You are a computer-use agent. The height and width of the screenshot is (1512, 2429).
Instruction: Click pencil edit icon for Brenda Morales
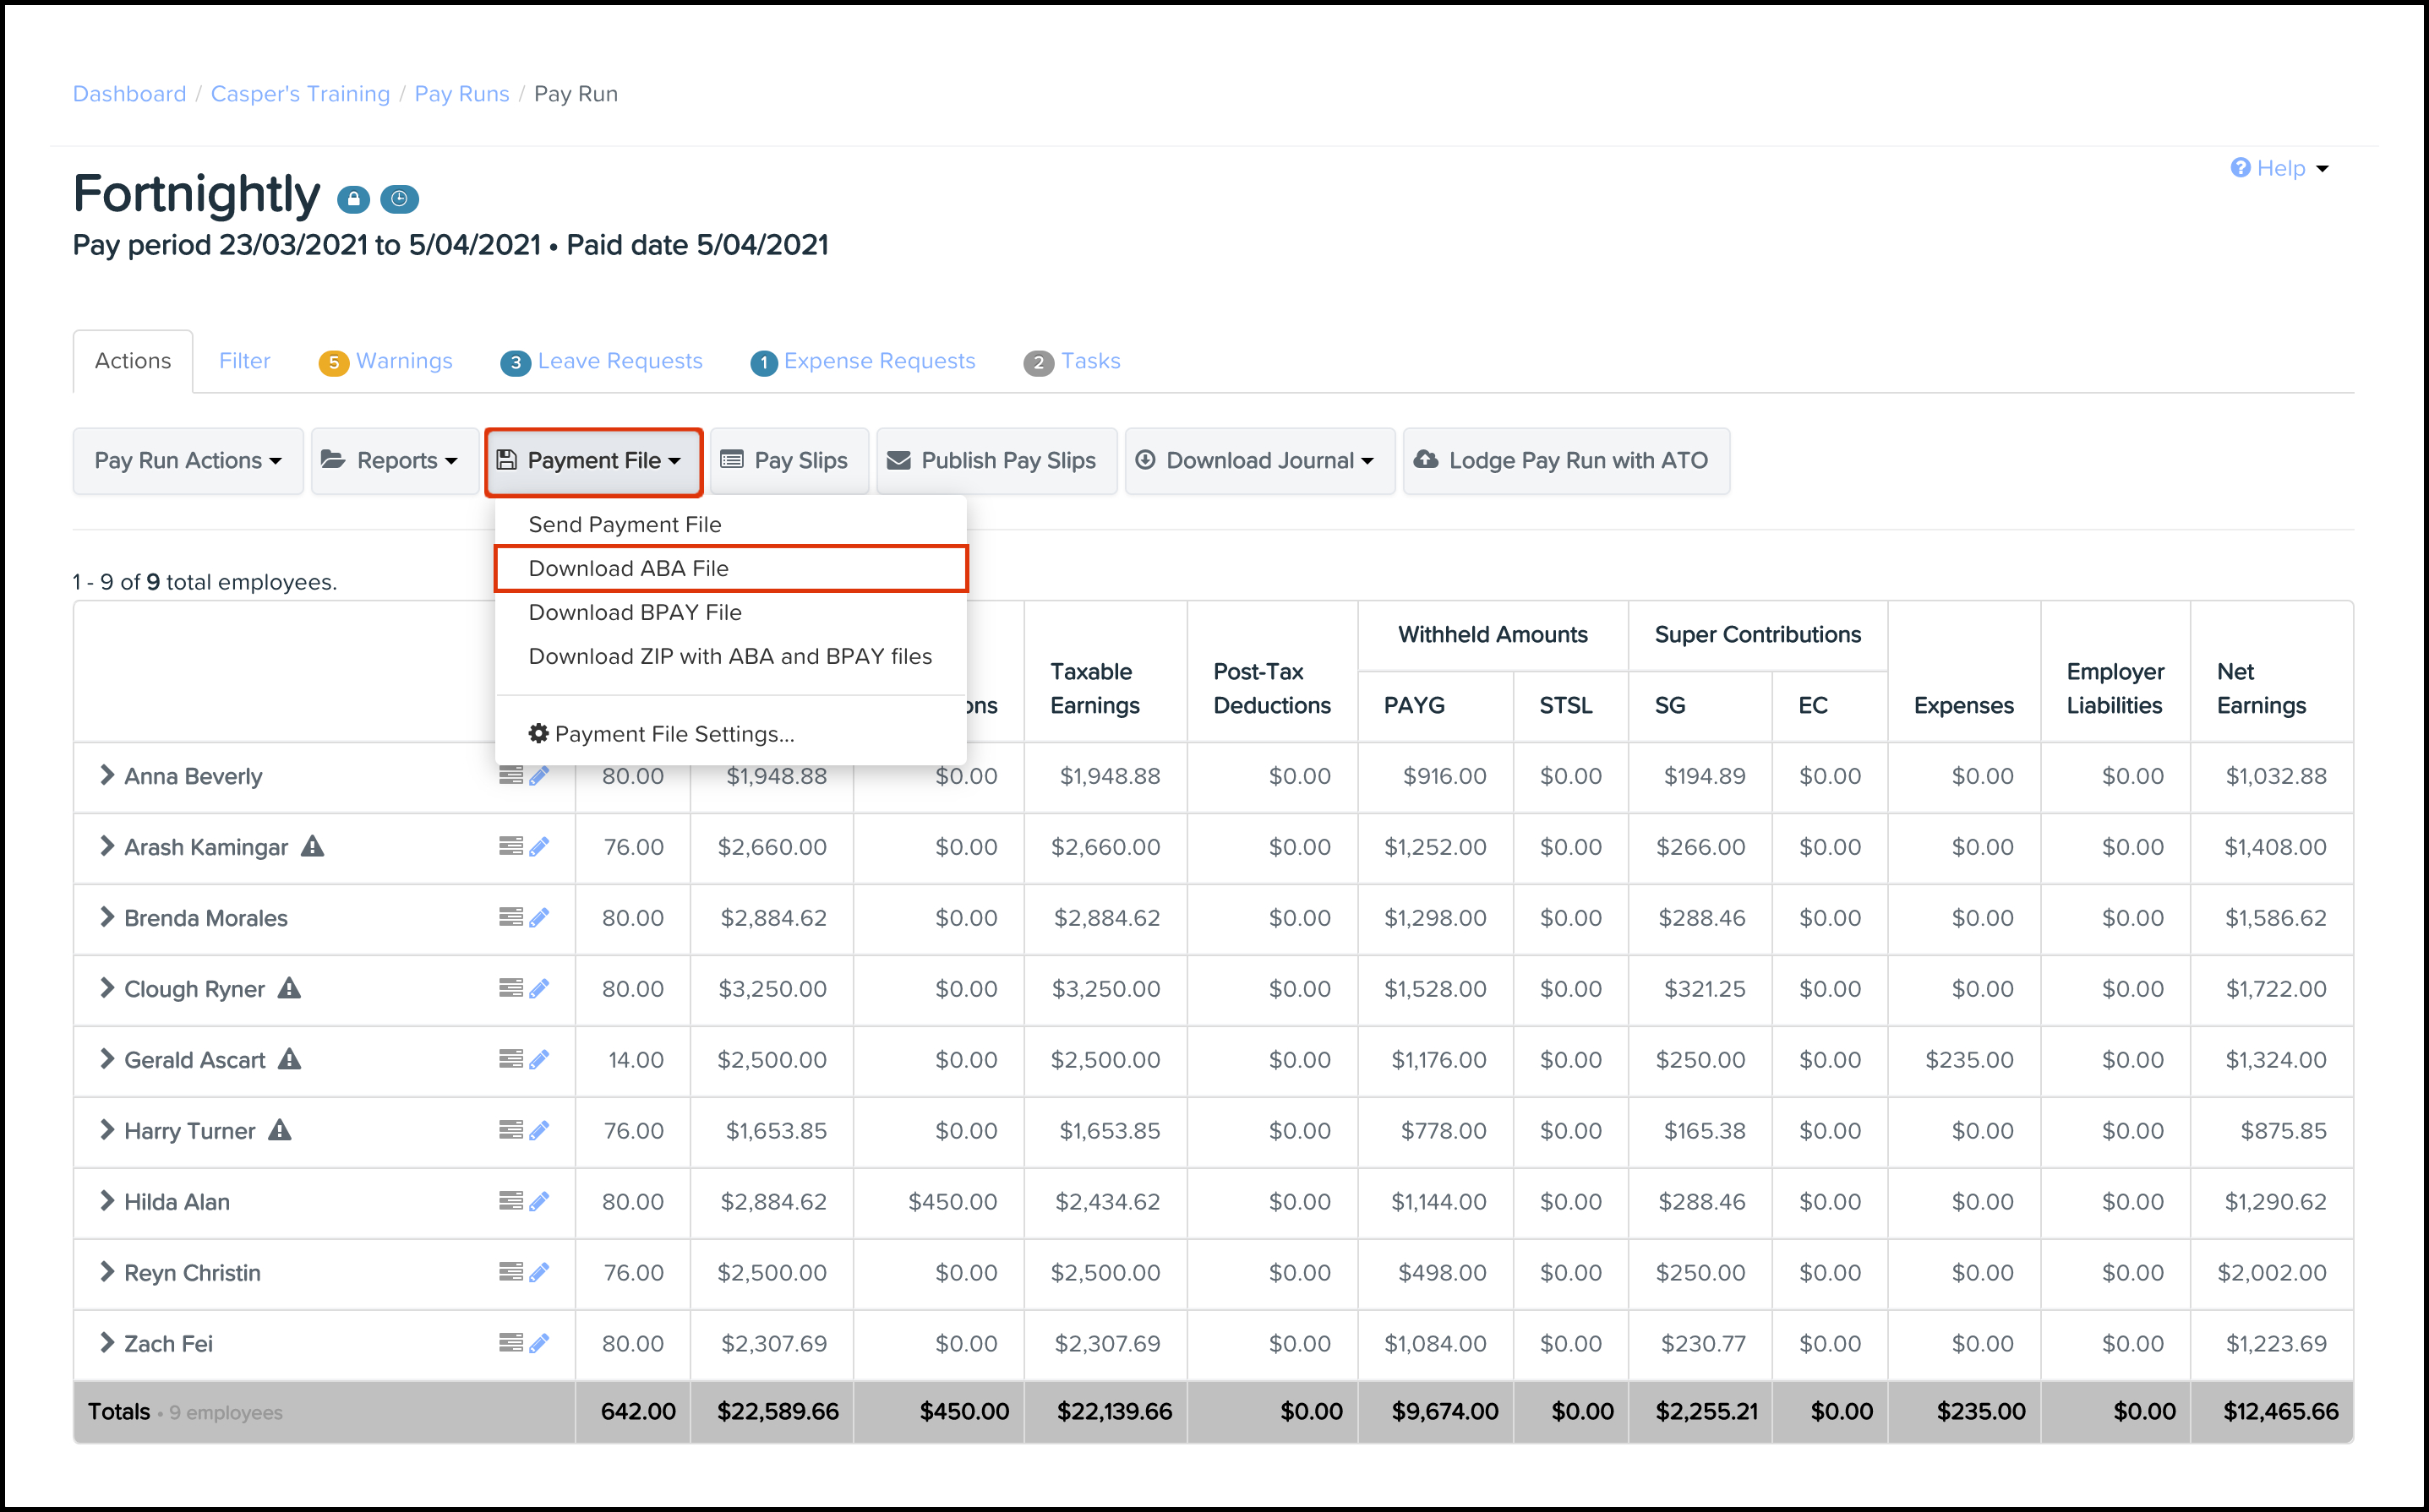(x=539, y=917)
